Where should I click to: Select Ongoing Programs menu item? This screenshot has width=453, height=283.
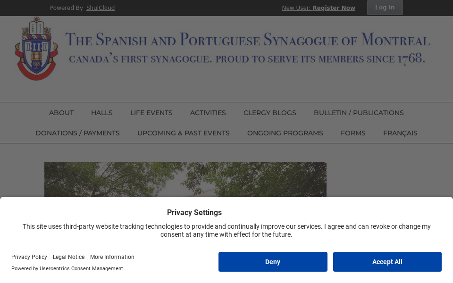point(285,133)
